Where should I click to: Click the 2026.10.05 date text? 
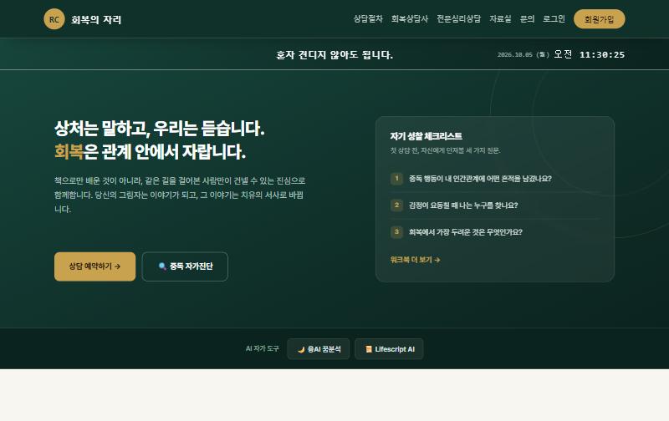coord(515,54)
